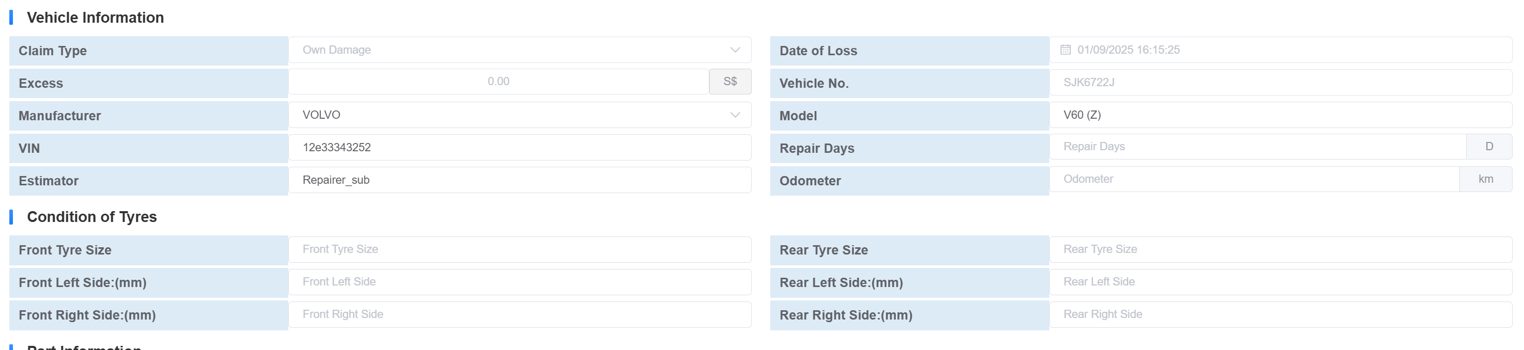This screenshot has width=1524, height=350.
Task: Expand the Claim Type dropdown arrow
Action: click(x=735, y=50)
